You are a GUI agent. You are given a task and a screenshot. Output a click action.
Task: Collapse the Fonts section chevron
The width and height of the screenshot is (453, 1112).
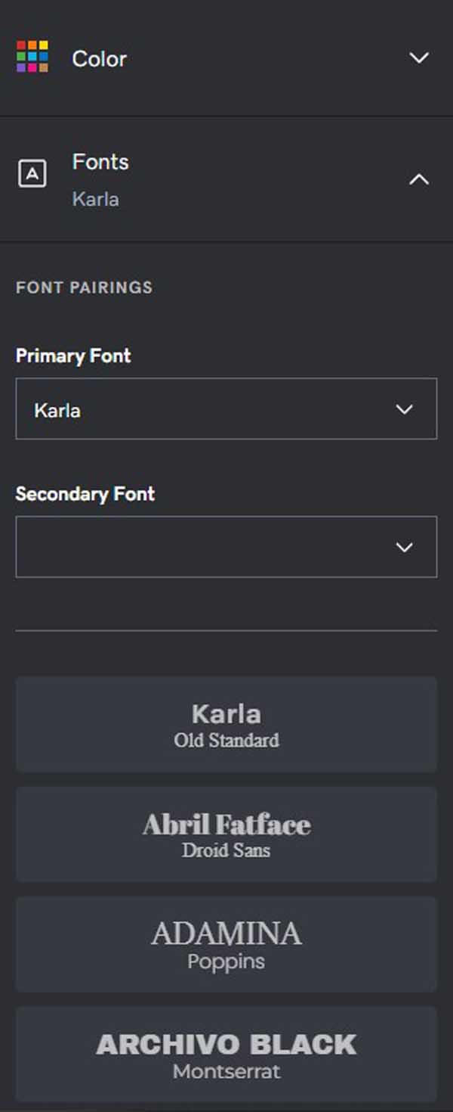(419, 180)
